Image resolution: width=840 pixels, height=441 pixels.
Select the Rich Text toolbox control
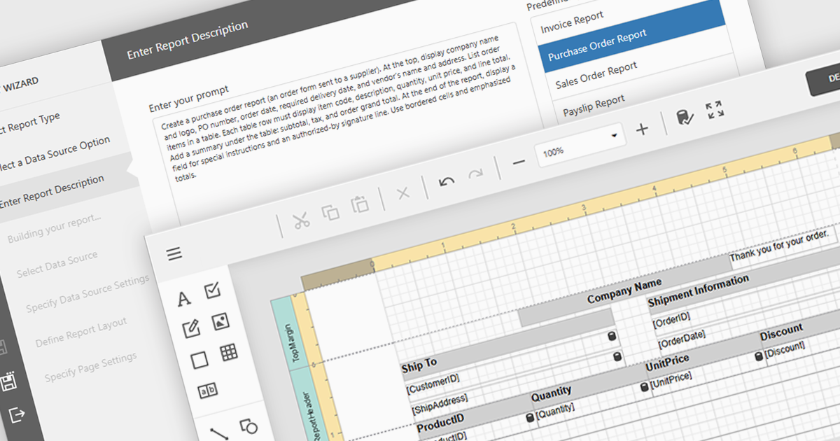coord(191,328)
